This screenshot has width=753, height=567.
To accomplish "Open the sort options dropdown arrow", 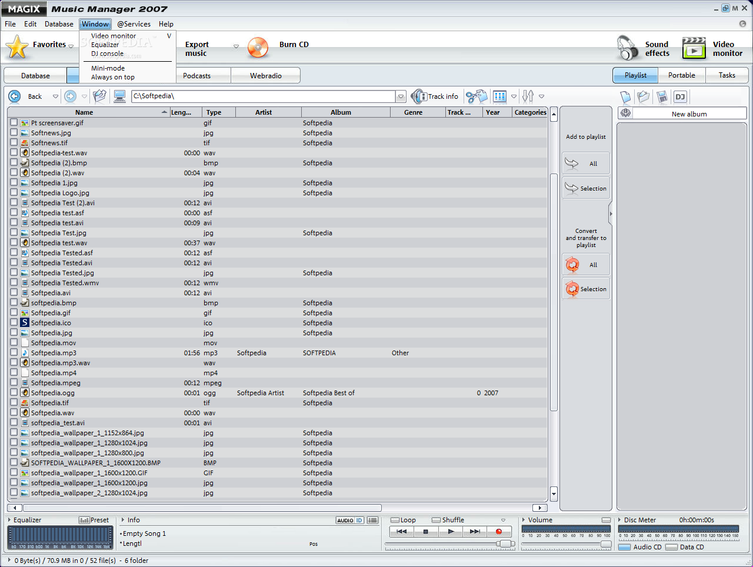I will click(541, 96).
